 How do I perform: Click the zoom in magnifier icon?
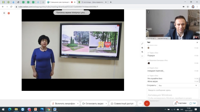point(142,48)
